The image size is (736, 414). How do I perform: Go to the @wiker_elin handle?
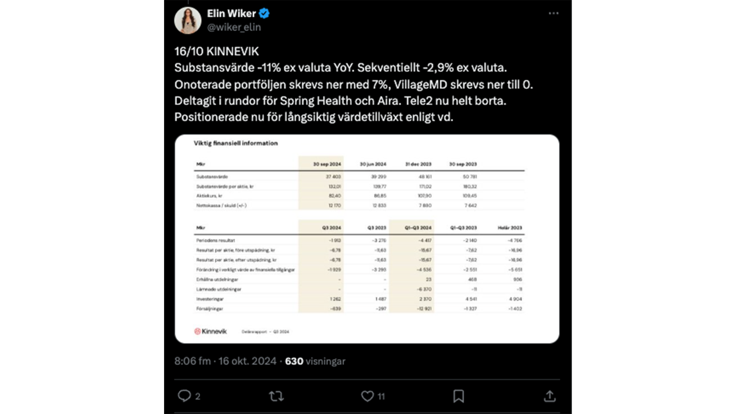234,27
